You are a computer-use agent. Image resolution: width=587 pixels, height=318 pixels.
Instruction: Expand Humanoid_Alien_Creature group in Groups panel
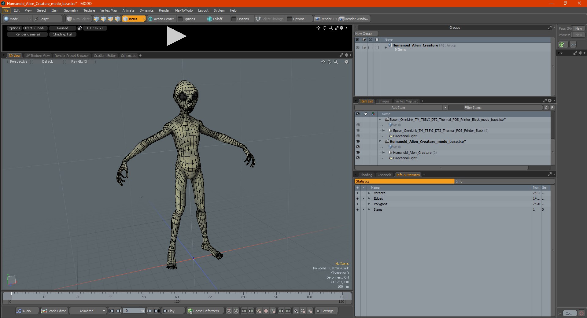(386, 47)
